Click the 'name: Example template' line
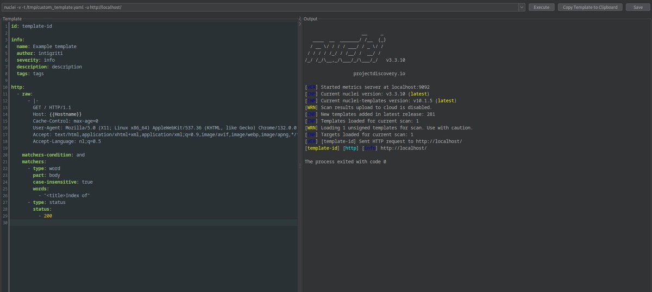The image size is (652, 292). [47, 47]
